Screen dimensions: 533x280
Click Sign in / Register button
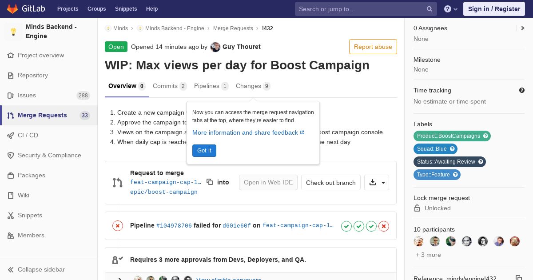pos(494,9)
